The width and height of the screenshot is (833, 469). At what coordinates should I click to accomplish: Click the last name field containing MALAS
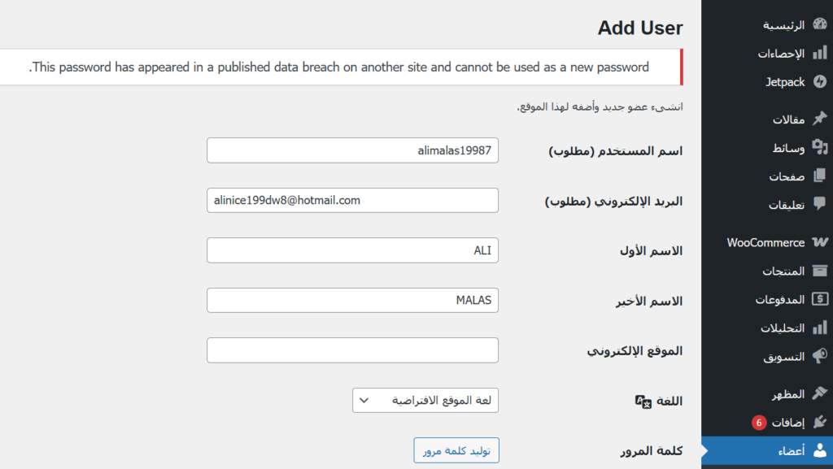(352, 300)
